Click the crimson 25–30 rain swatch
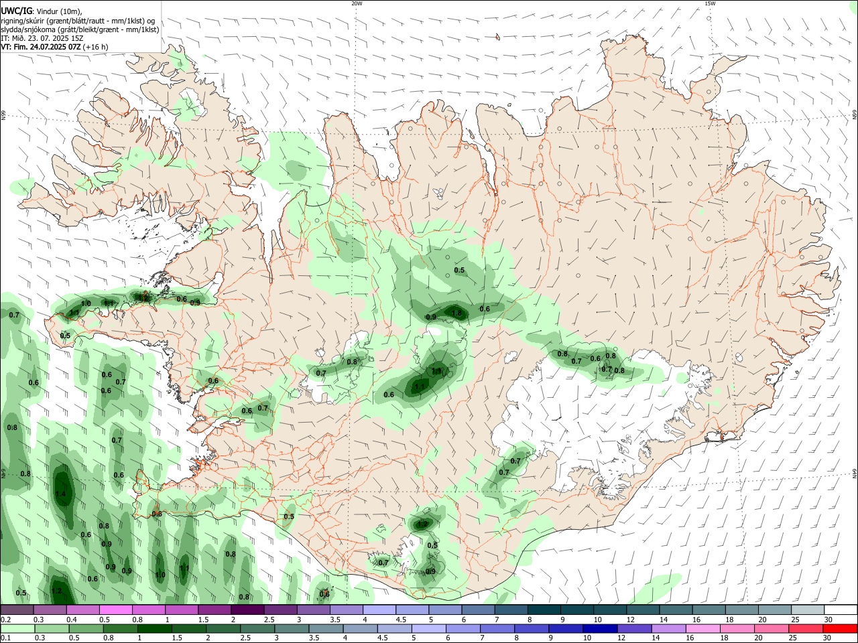The height and width of the screenshot is (643, 858). (806, 629)
